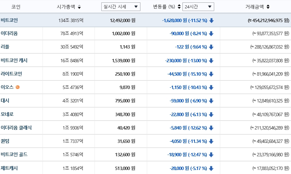Click the new badge next to 이오스
The width and height of the screenshot is (291, 174).
(x=17, y=87)
